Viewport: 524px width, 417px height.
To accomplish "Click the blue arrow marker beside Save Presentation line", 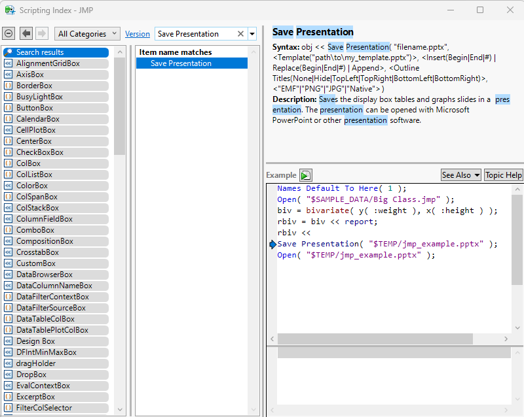I will [273, 244].
